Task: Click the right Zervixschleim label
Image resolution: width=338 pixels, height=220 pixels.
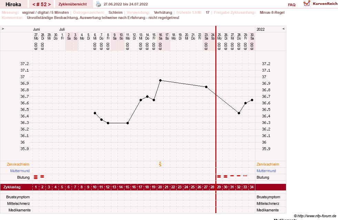Action: tap(268, 164)
